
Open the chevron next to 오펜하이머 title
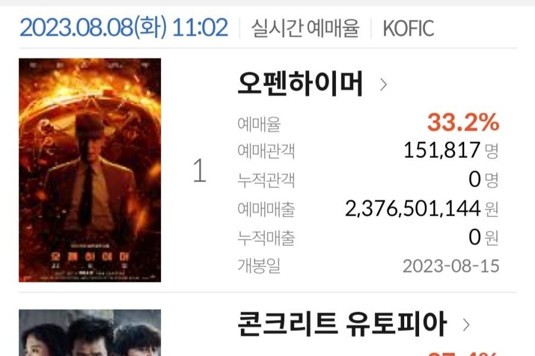[x=383, y=84]
